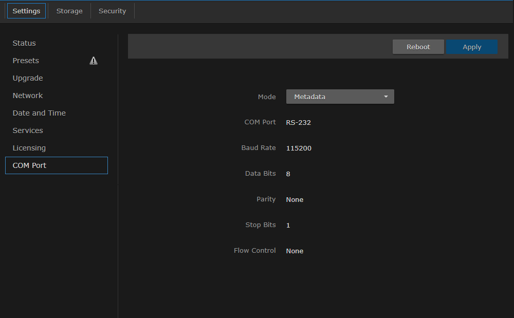Switch to the Security tab
The width and height of the screenshot is (514, 318).
112,10
